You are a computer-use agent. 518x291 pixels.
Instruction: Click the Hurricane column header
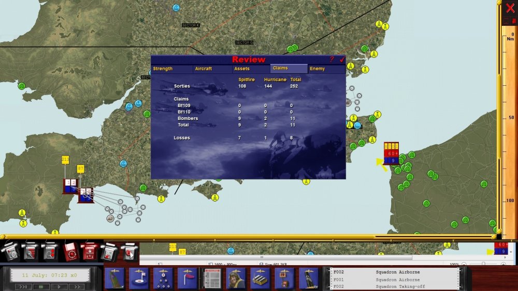(x=275, y=80)
